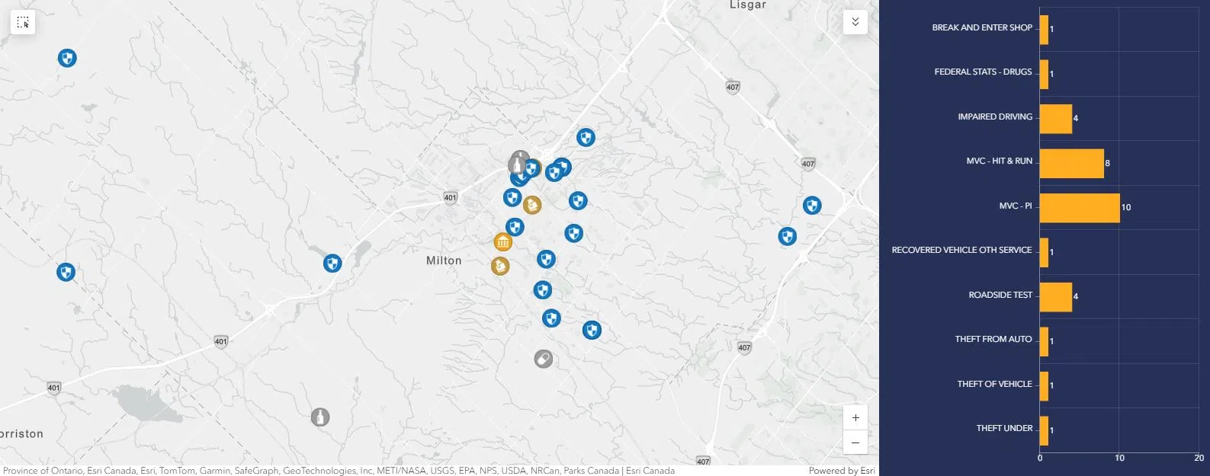Select the ROADSIDE TEST chart bar

click(1055, 296)
